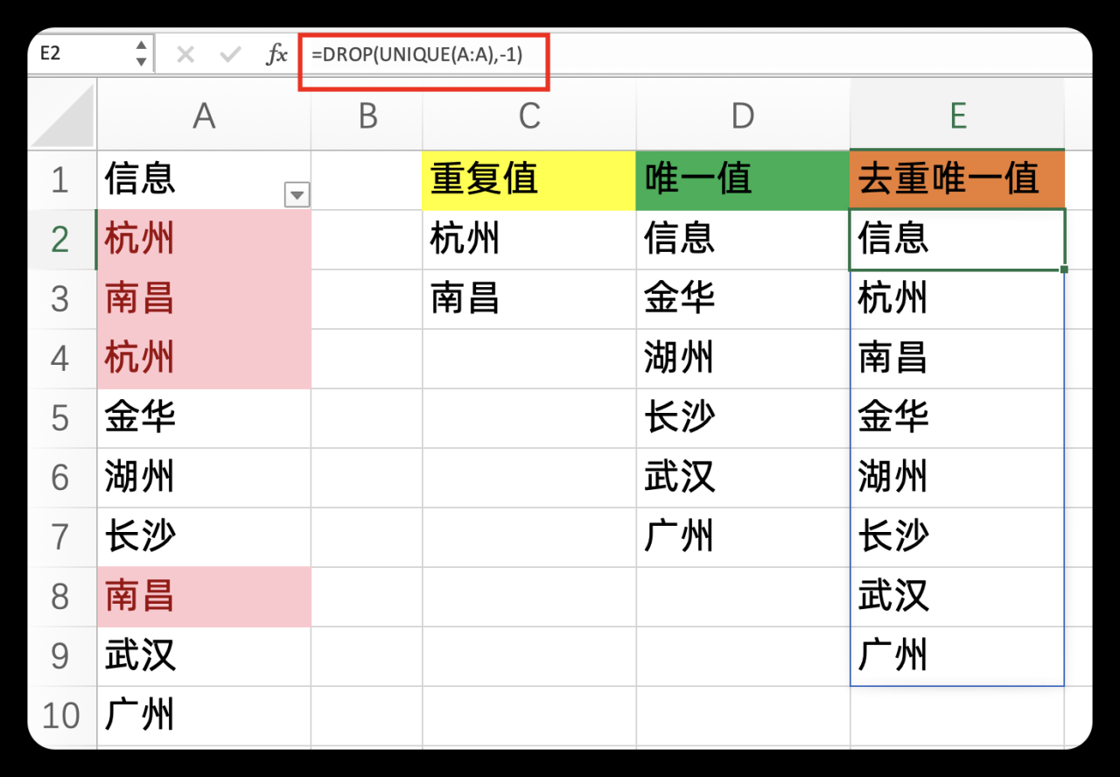Select green header cell 唯一值

743,180
